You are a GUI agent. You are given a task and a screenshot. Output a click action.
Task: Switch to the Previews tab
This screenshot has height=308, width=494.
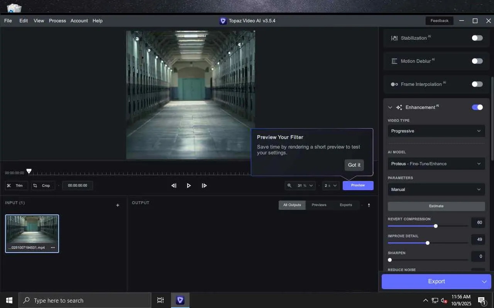(319, 205)
